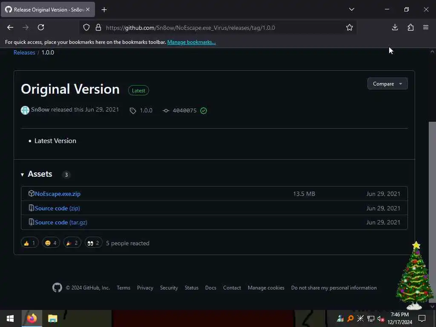Click the package icon beside NoEscape.exe.zip
The image size is (436, 327).
[32, 193]
